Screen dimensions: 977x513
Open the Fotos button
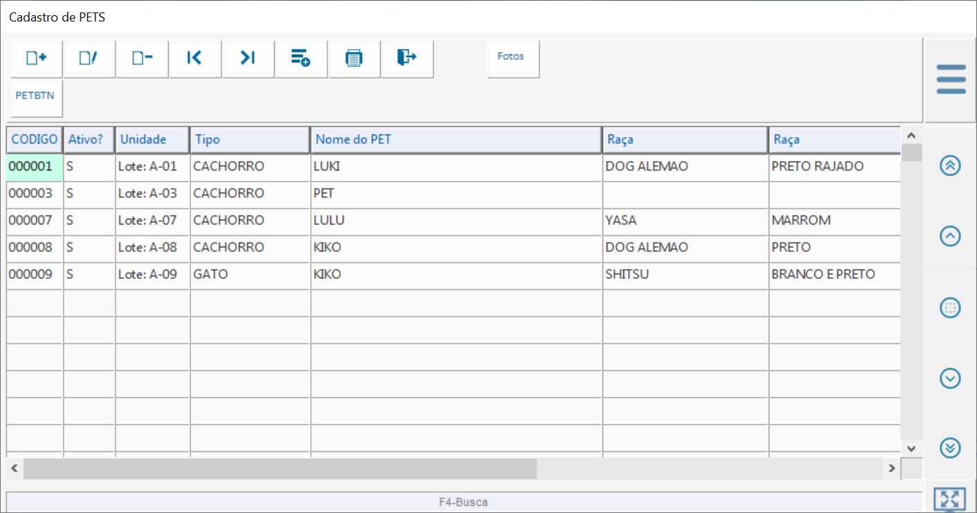(x=513, y=58)
